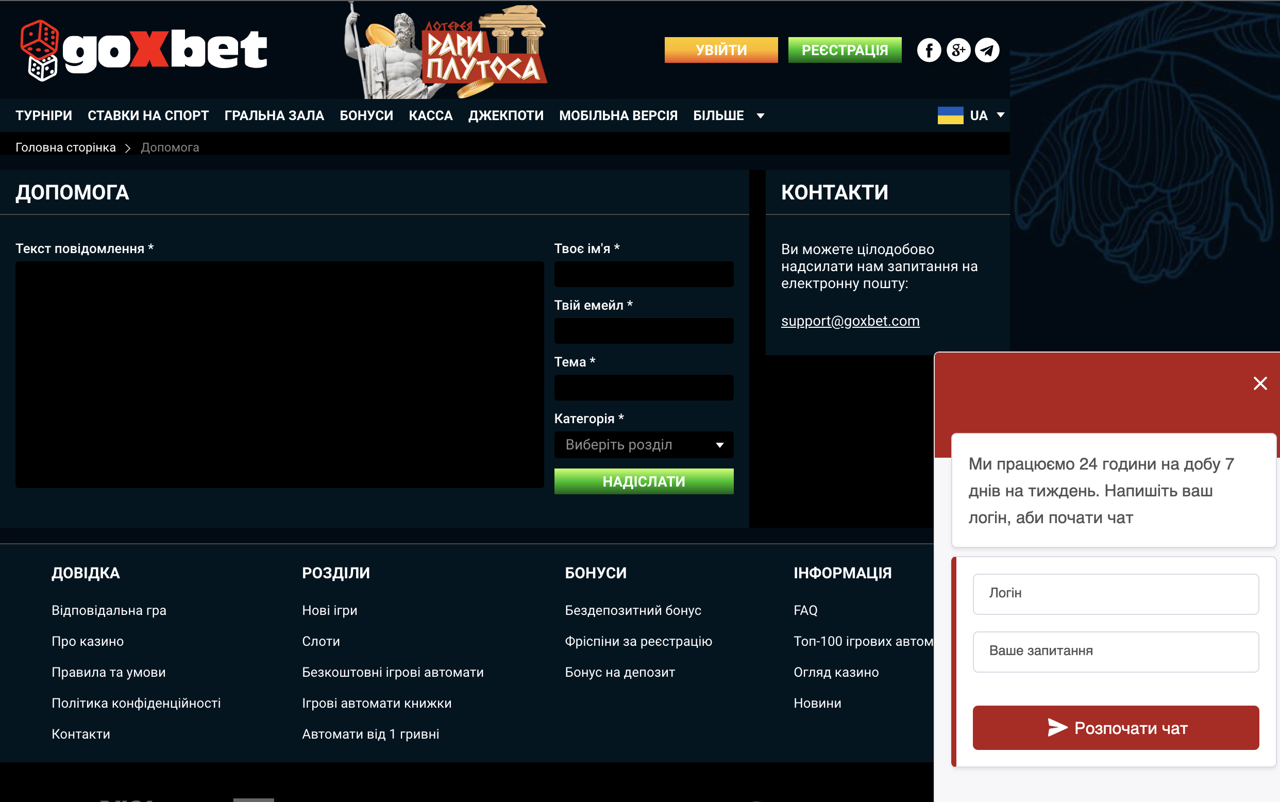This screenshot has width=1280, height=802.
Task: Open Новини footer link
Action: [817, 704]
